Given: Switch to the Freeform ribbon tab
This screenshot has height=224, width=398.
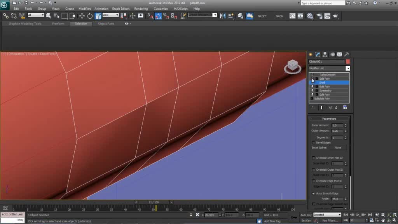Looking at the screenshot, I should point(58,24).
